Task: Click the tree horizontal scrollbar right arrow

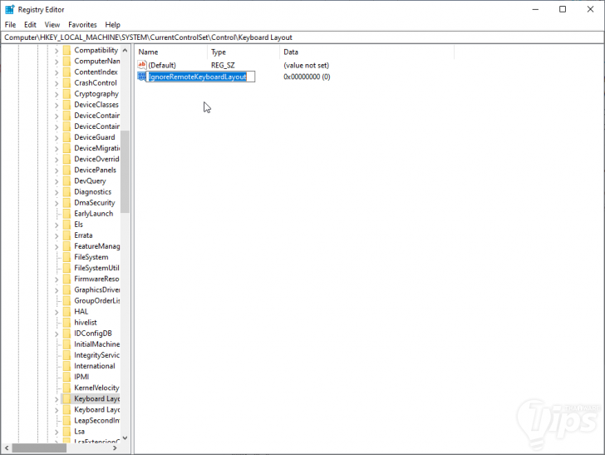Action: pyautogui.click(x=115, y=448)
